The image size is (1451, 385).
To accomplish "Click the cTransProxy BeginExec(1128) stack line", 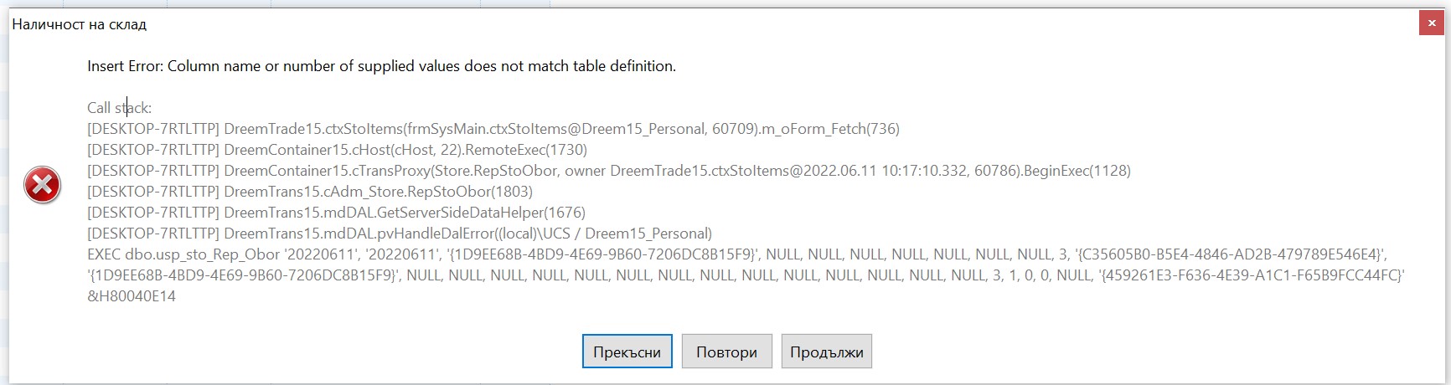I will (x=609, y=171).
